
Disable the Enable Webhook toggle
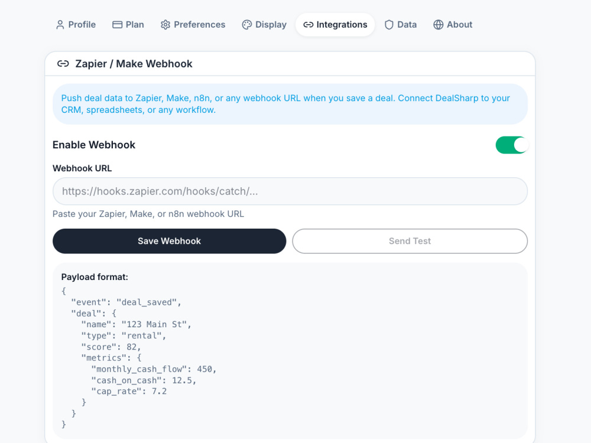pos(511,145)
